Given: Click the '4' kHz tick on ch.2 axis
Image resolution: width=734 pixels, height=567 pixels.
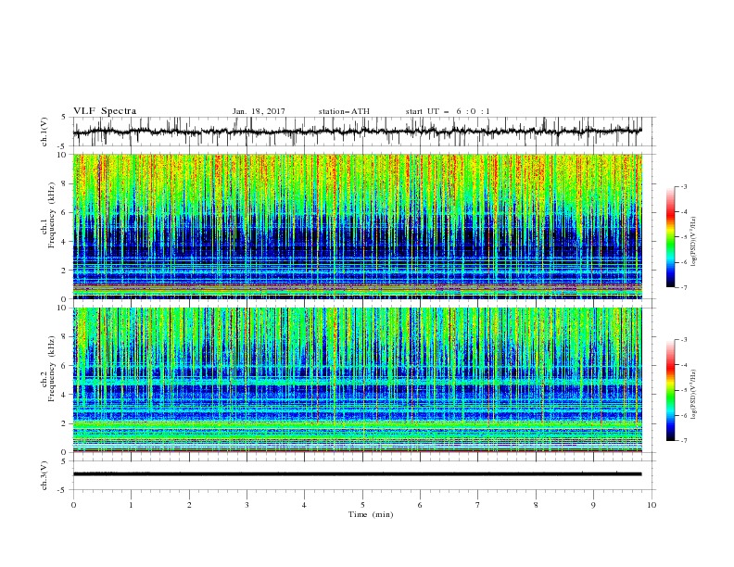Looking at the screenshot, I should coord(65,395).
